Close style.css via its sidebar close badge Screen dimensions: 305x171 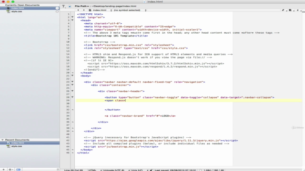pyautogui.click(x=57, y=11)
